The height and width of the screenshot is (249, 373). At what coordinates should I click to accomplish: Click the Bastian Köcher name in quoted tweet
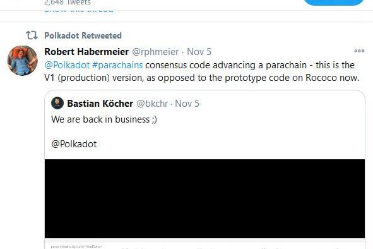pyautogui.click(x=100, y=104)
